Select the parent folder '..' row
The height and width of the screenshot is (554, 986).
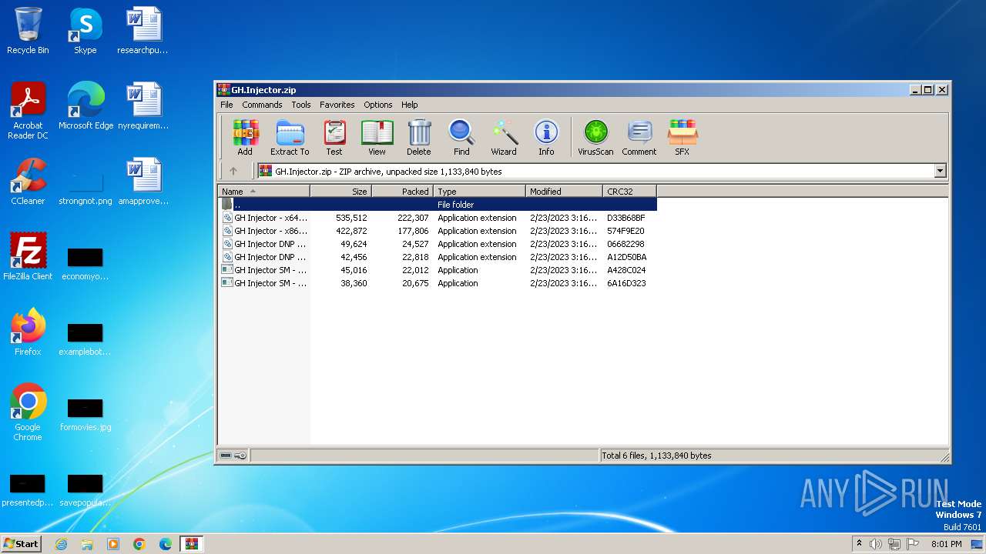(x=438, y=205)
